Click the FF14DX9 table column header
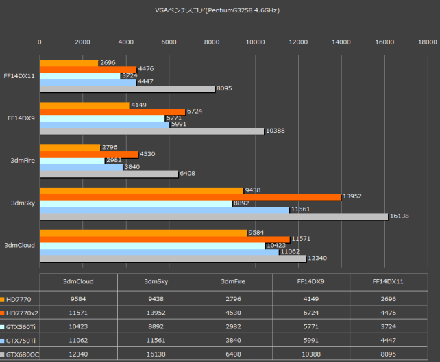The height and width of the screenshot is (362, 440). (x=311, y=281)
